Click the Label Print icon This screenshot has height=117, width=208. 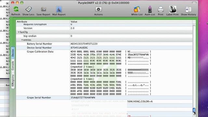coord(173,9)
